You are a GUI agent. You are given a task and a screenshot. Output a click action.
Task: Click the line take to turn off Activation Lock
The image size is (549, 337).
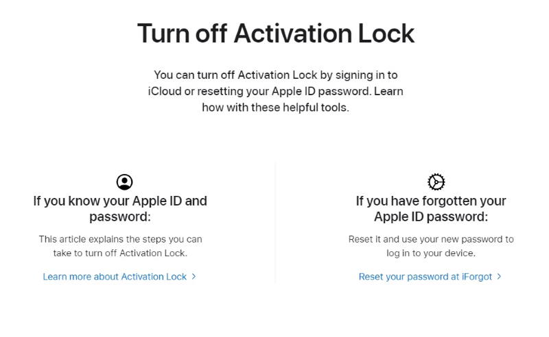pyautogui.click(x=120, y=253)
